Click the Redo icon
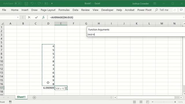Viewport: 185px width, 104px height. (39, 3)
